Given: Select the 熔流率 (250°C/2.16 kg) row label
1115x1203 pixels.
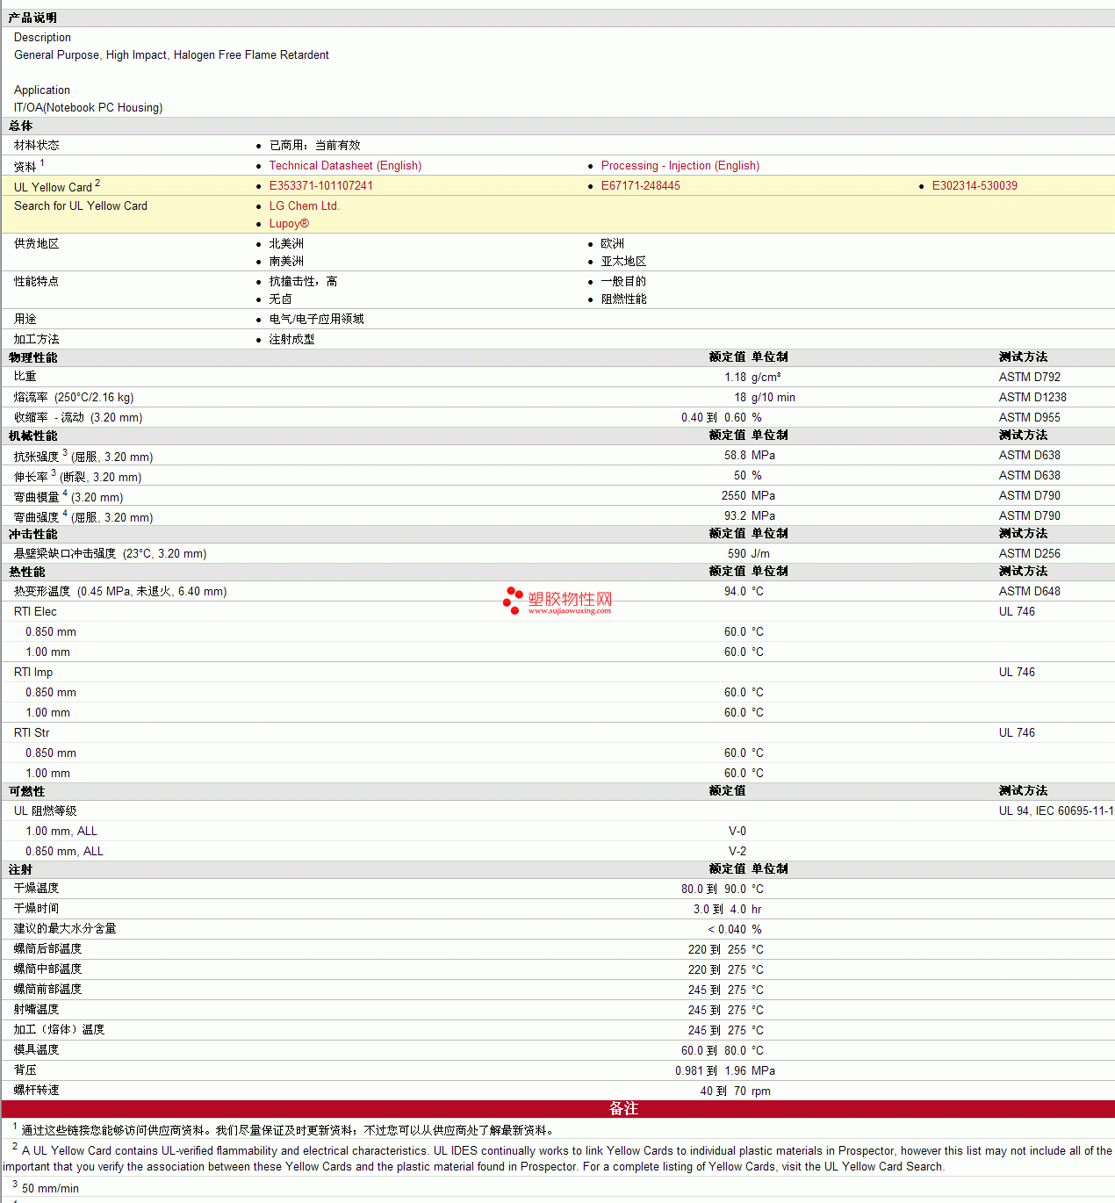Looking at the screenshot, I should pos(74,398).
